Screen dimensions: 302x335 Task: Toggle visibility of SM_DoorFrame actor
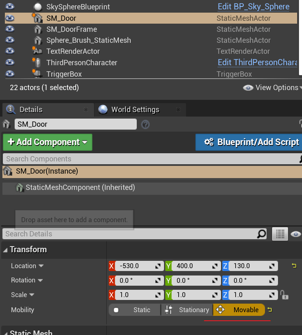[10, 29]
